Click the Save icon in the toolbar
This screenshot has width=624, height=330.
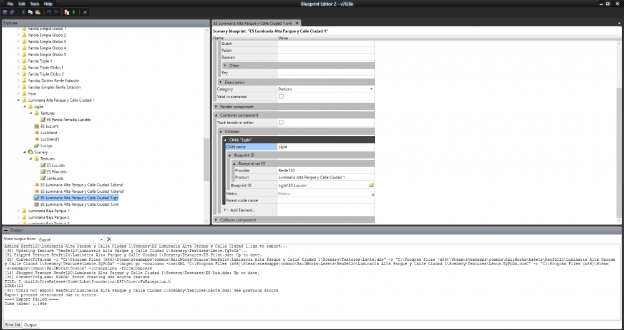5,12
